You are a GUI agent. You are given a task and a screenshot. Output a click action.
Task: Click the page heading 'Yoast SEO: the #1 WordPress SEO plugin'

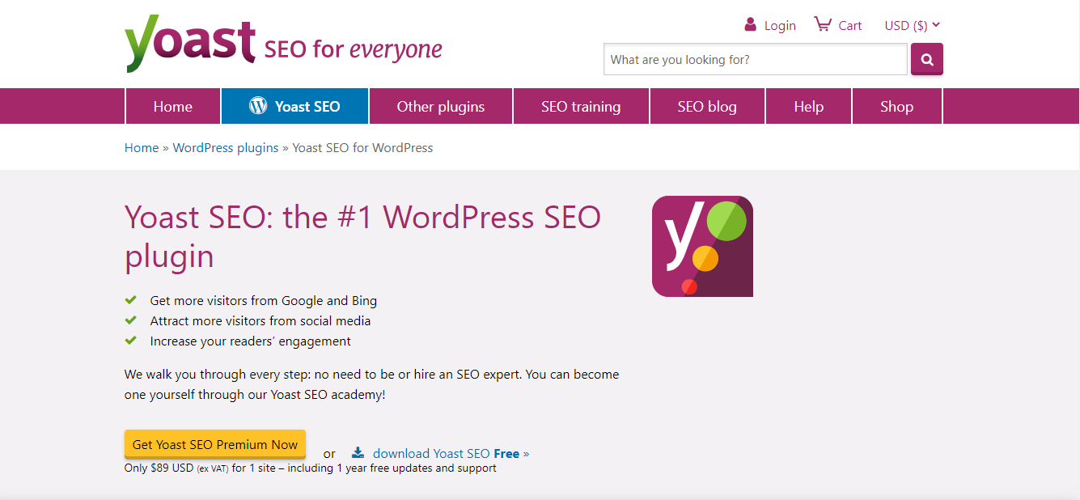click(x=363, y=236)
